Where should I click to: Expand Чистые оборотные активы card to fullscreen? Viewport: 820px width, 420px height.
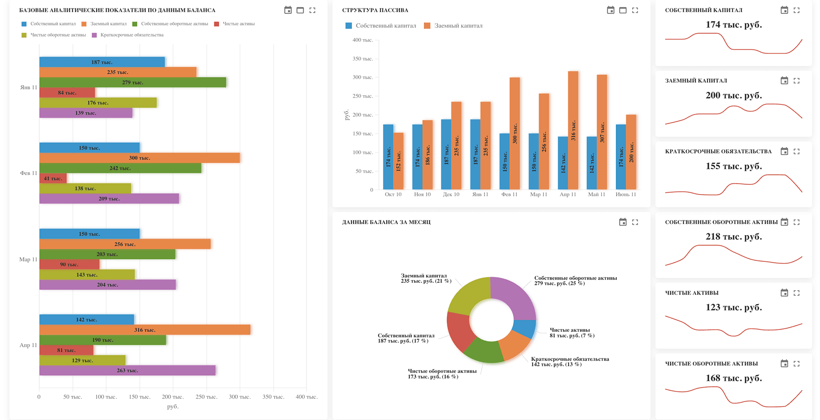(x=797, y=364)
